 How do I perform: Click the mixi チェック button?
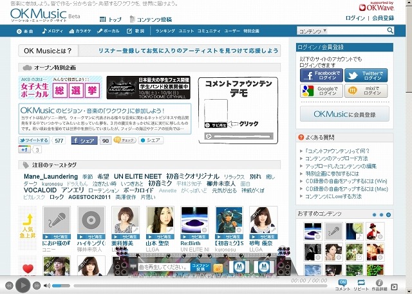[x=125, y=140]
